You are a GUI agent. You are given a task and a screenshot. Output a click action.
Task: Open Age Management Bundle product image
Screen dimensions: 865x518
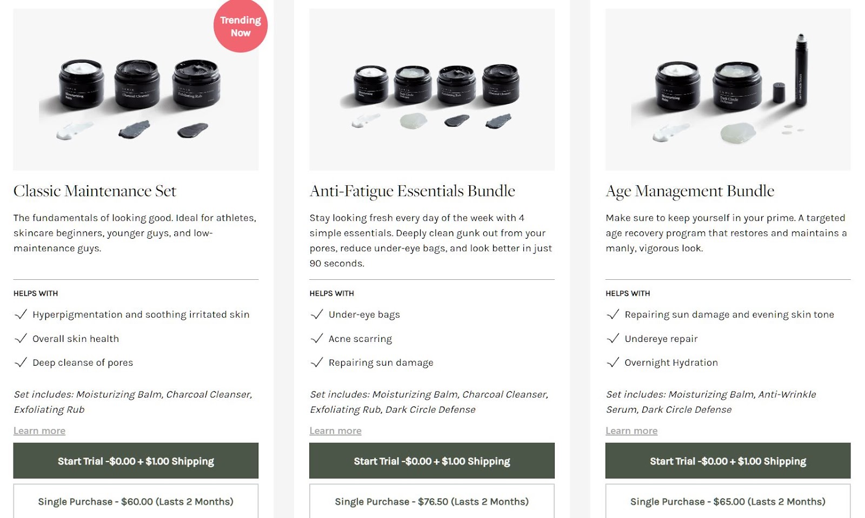[728, 90]
